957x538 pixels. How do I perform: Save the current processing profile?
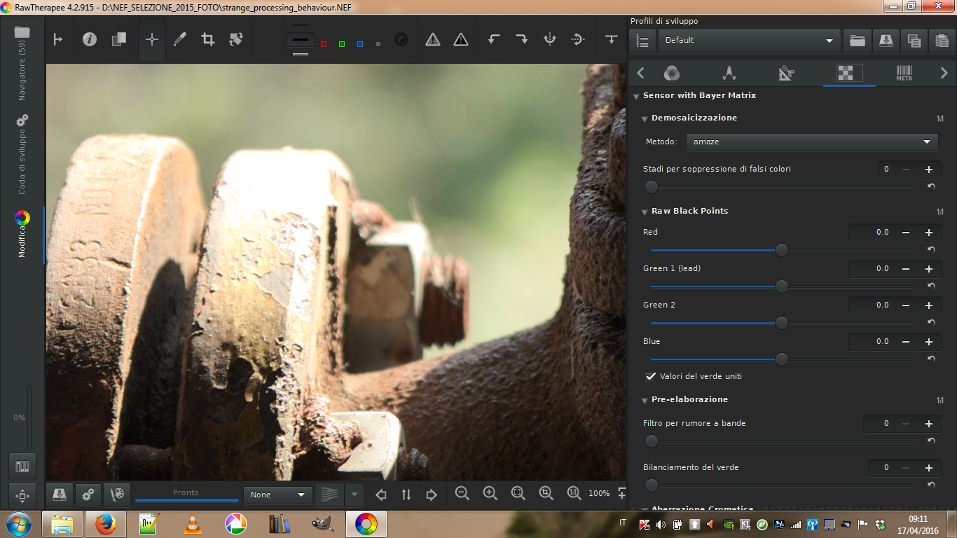pyautogui.click(x=886, y=41)
